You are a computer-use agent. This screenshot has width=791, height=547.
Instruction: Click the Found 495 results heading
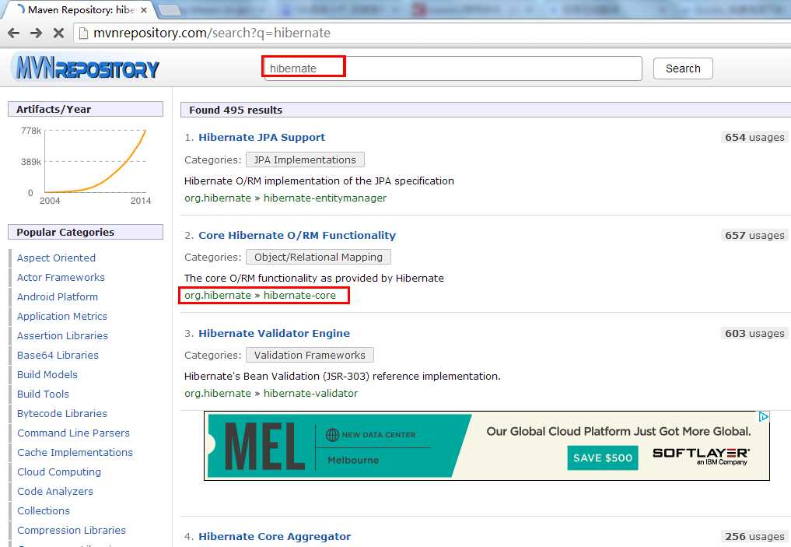[x=236, y=110]
